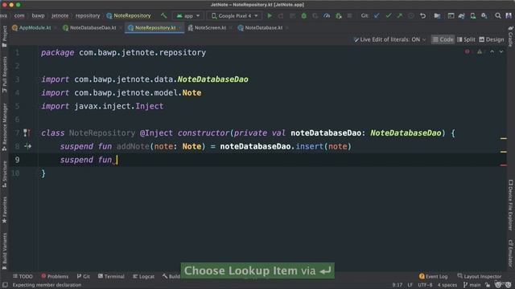Click the Apply Changes rerun icon
Image resolution: width=515 pixels, height=289 pixels.
(281, 16)
